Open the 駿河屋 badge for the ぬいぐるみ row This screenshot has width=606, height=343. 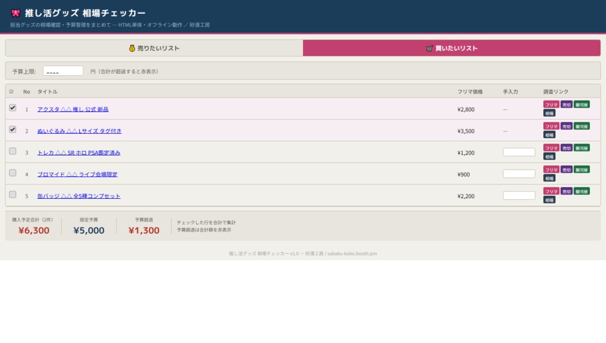click(582, 127)
